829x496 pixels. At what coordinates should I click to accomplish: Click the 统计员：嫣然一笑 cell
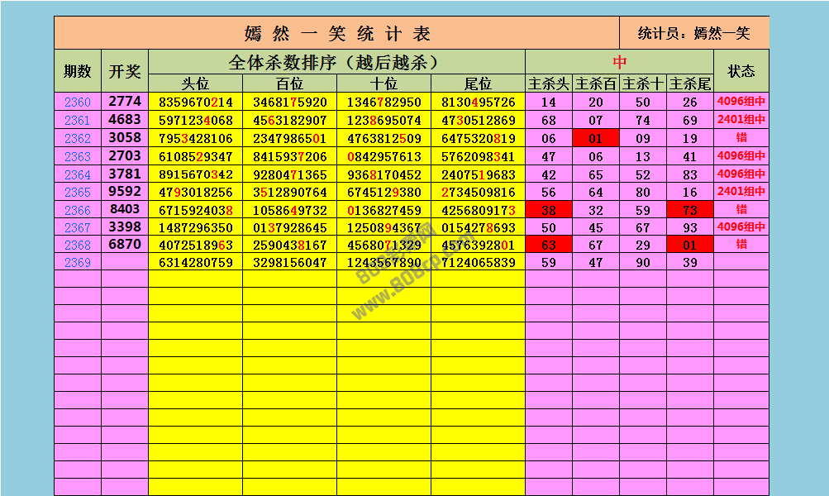tap(694, 34)
